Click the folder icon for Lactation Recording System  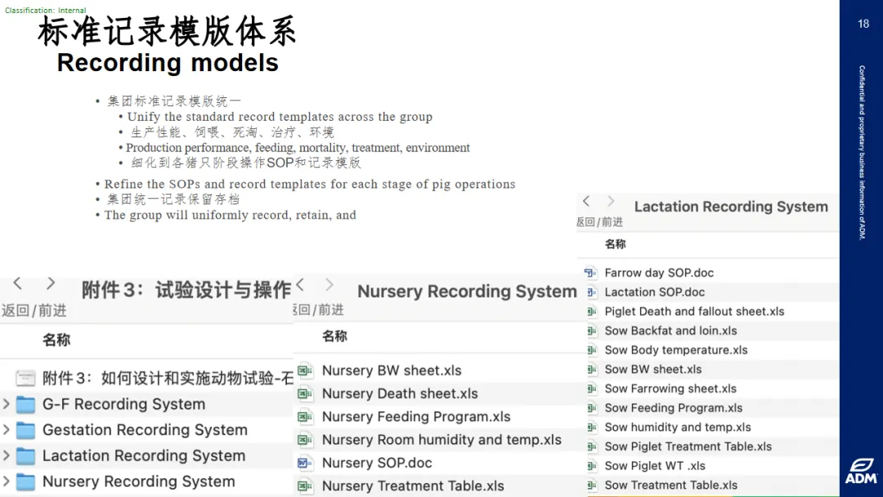pyautogui.click(x=26, y=456)
